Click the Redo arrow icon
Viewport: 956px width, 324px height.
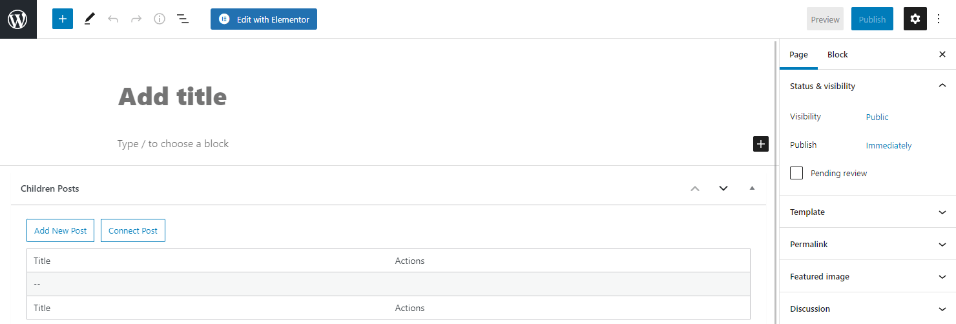pyautogui.click(x=136, y=19)
